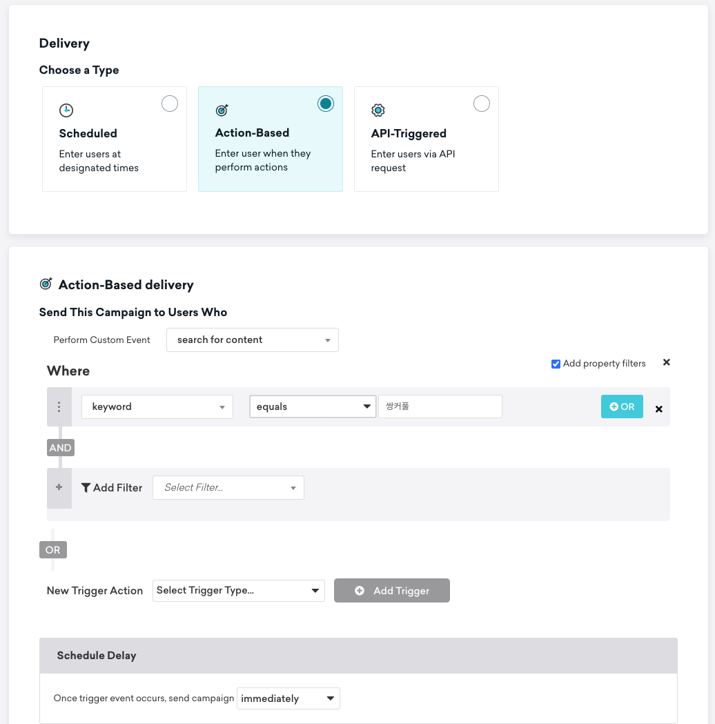This screenshot has width=715, height=724.
Task: Select the Scheduled delivery radio button
Action: (x=170, y=104)
